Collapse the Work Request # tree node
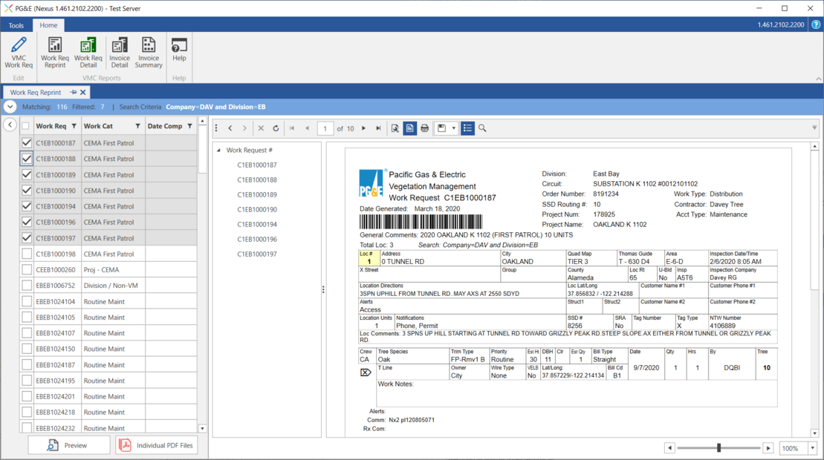The width and height of the screenshot is (824, 460). (219, 151)
